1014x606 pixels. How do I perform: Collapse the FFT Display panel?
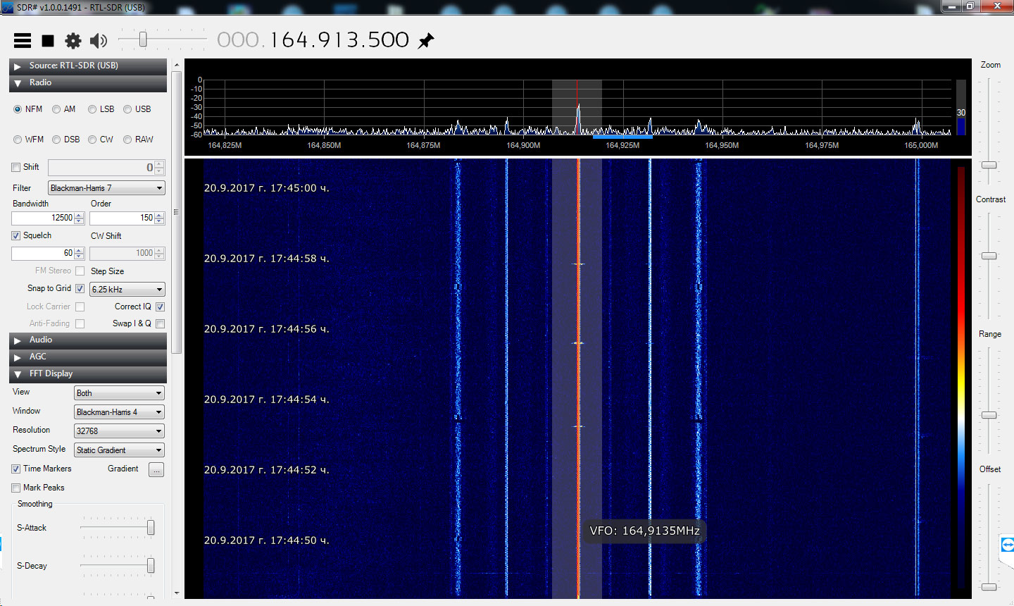click(88, 374)
